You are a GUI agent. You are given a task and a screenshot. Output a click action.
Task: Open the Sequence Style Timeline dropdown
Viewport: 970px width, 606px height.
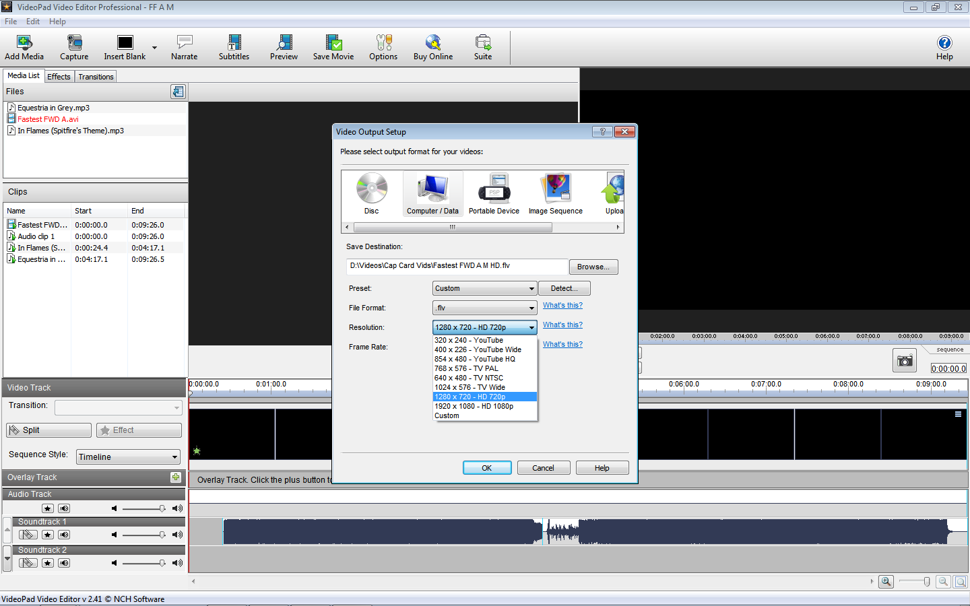pos(128,457)
